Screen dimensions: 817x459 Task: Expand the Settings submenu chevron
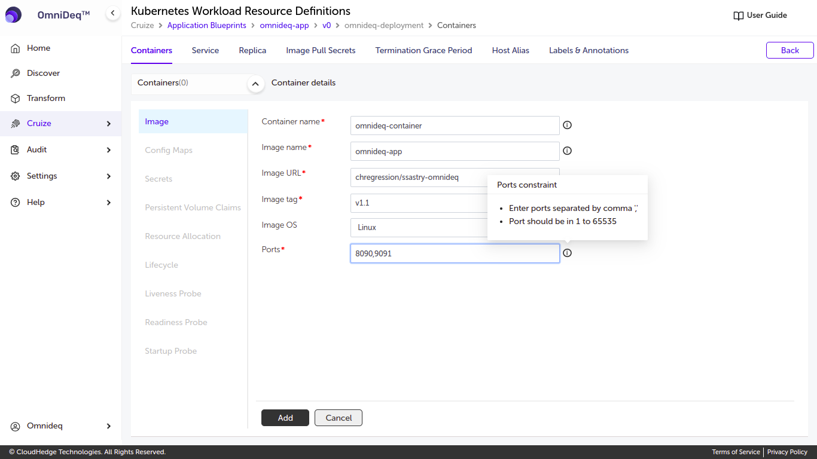coord(109,176)
